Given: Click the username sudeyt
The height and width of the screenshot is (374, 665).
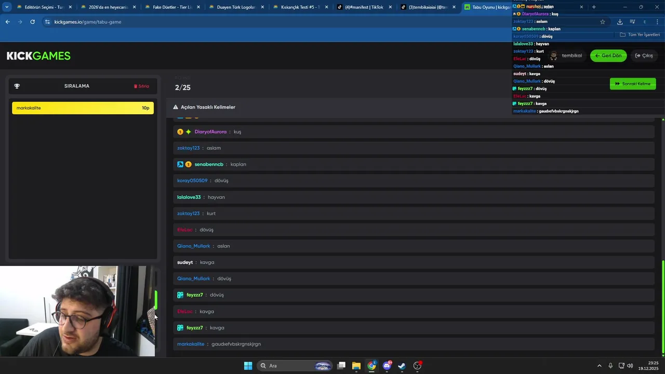Looking at the screenshot, I should 185,262.
